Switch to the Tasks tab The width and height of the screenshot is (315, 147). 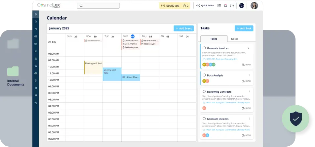tap(214, 39)
